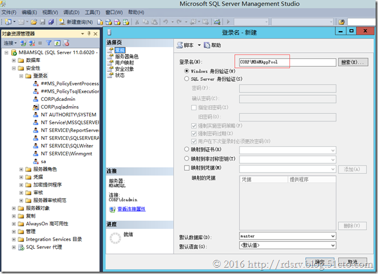Click the Open File folder icon in the toolbar
The image size is (378, 274).
tap(34, 22)
